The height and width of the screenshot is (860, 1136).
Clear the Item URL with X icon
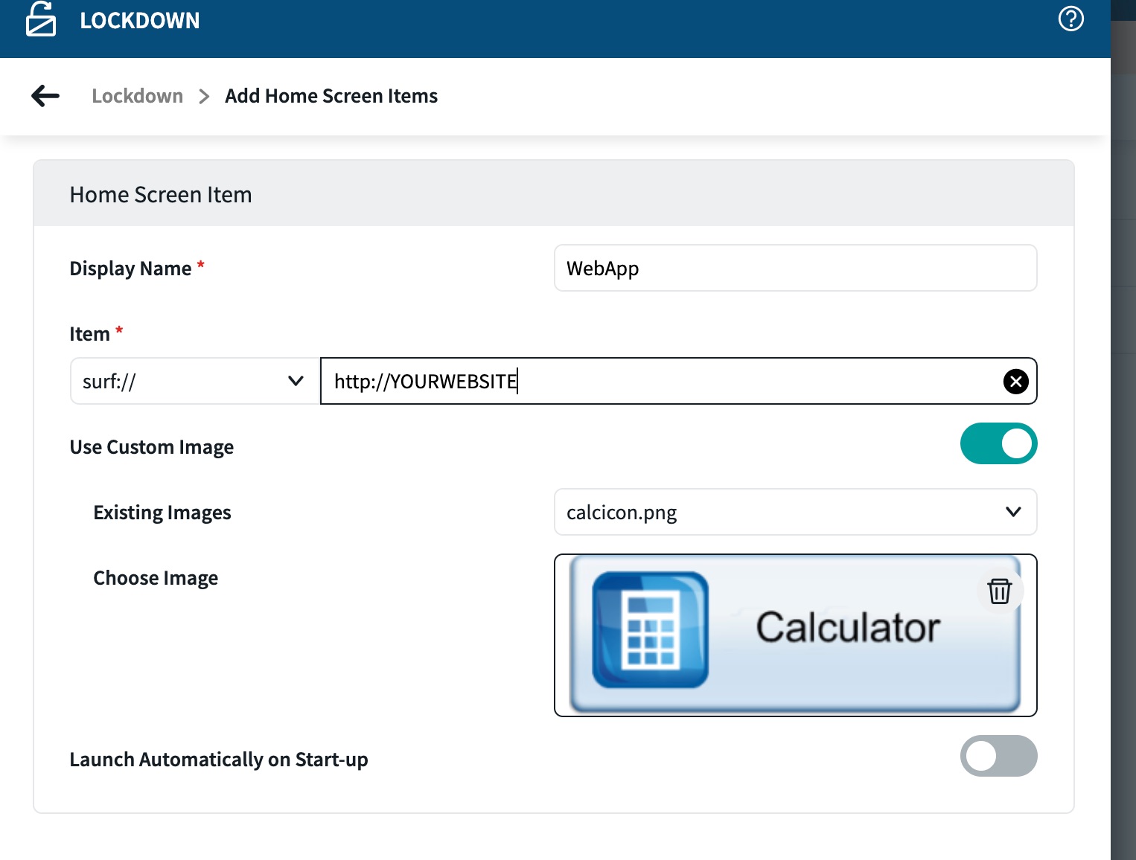point(1015,382)
